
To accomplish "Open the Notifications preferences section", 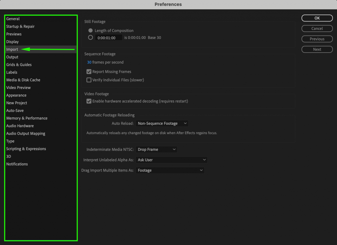I will point(17,164).
